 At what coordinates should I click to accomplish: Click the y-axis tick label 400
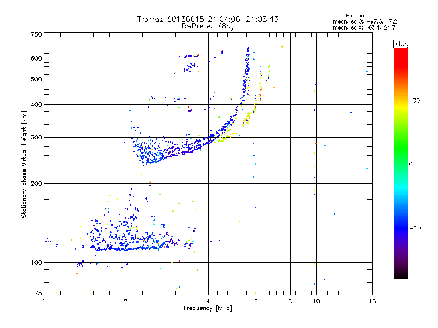pyautogui.click(x=36, y=105)
